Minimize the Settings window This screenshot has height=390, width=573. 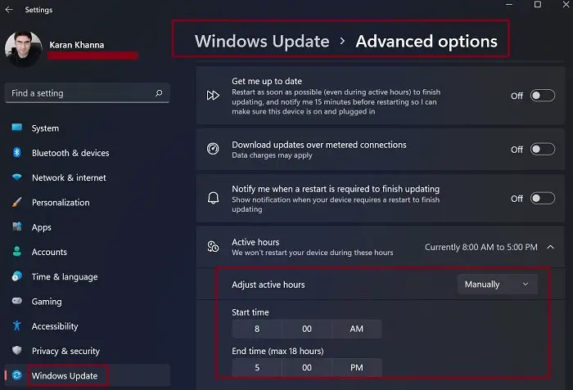pos(509,4)
